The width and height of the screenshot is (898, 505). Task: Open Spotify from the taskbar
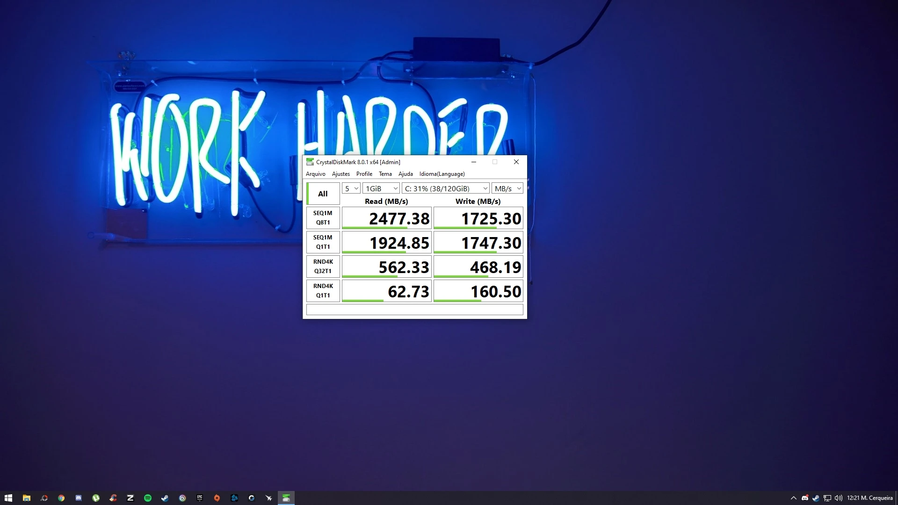click(x=148, y=498)
